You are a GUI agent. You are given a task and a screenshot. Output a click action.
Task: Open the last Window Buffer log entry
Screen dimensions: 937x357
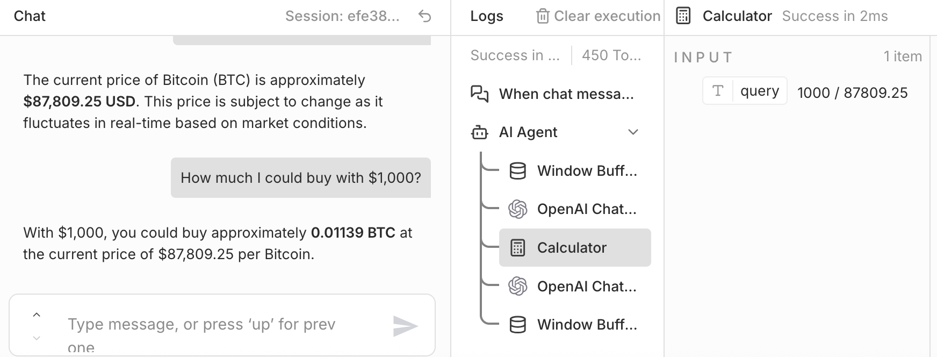tap(587, 325)
